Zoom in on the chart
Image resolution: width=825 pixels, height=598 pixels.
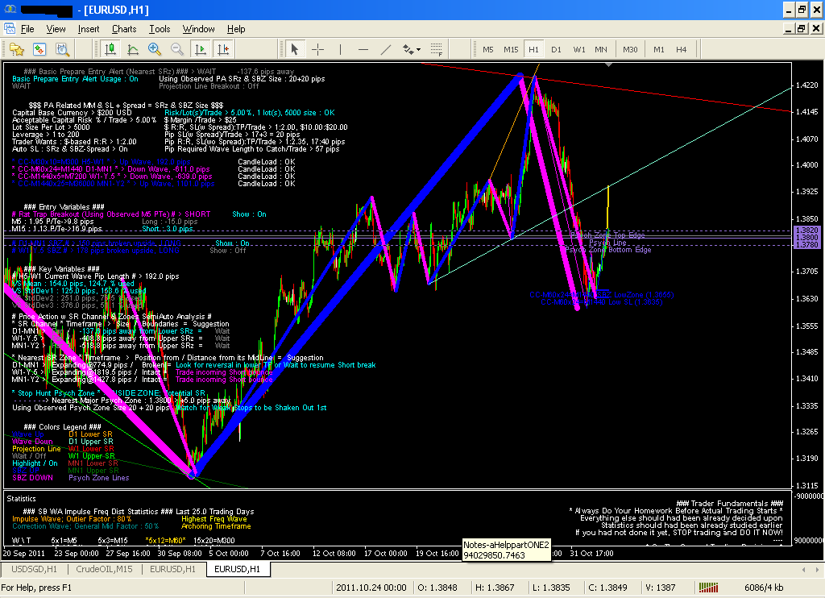point(155,49)
